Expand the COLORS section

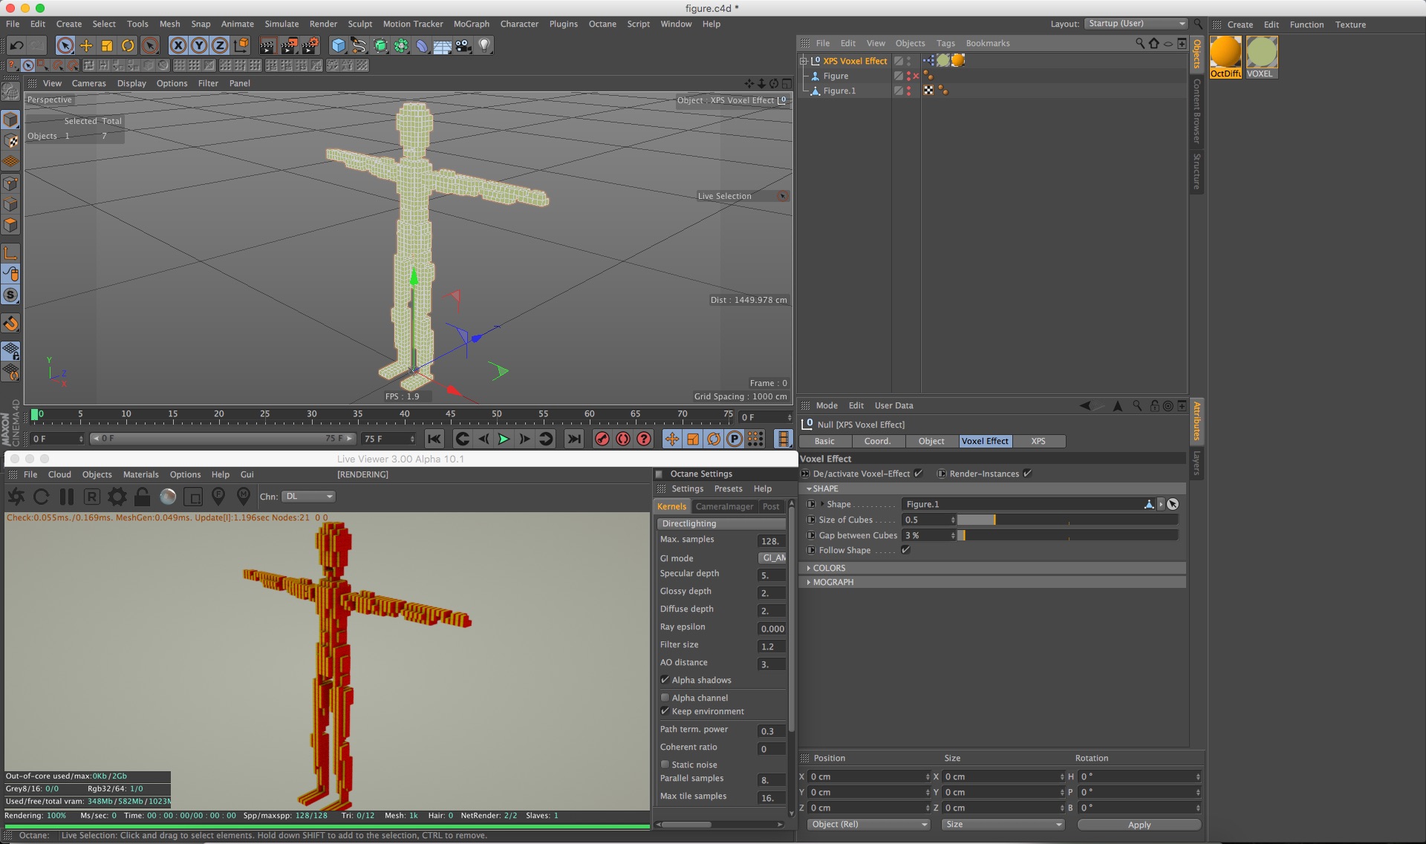829,568
